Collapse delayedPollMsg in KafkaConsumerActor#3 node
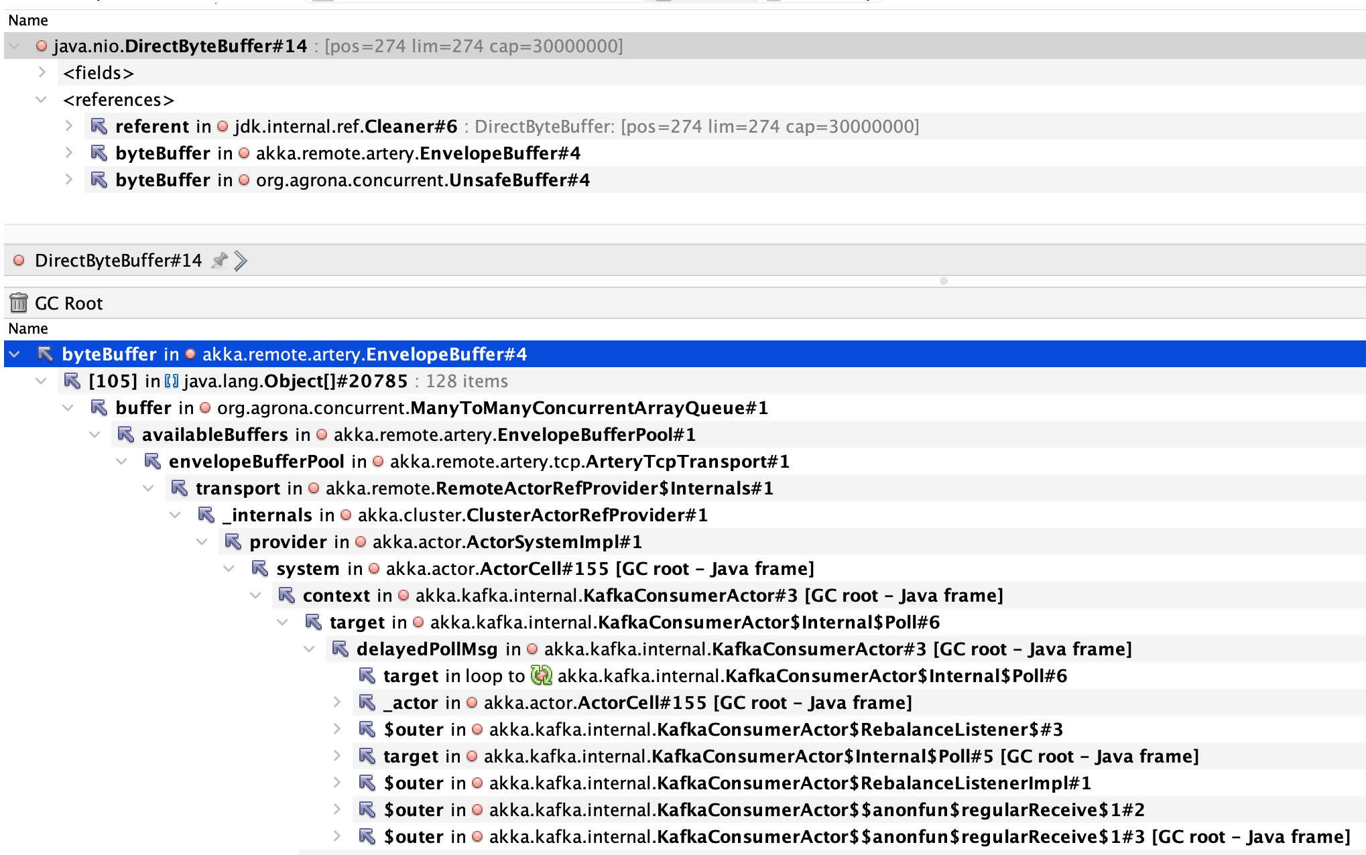1366x855 pixels. [310, 649]
